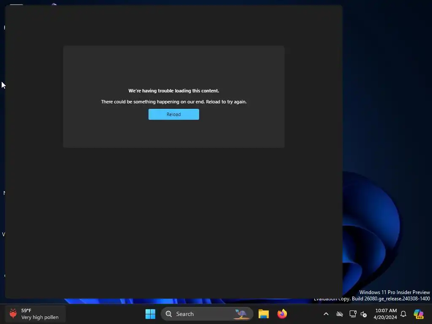The width and height of the screenshot is (432, 324).
Task: Open the weather widget showing 59°F
Action: pos(35,314)
